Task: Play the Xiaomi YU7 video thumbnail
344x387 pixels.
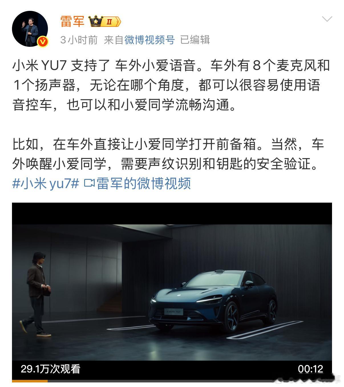Action: (172, 291)
